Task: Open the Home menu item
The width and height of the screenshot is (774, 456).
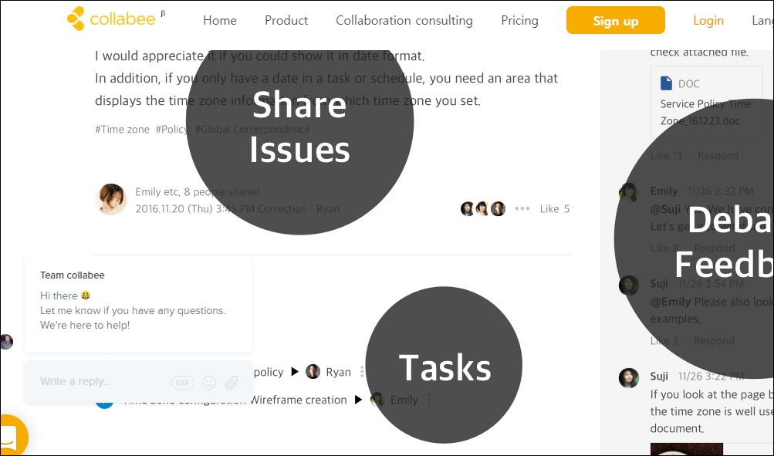Action: tap(220, 20)
